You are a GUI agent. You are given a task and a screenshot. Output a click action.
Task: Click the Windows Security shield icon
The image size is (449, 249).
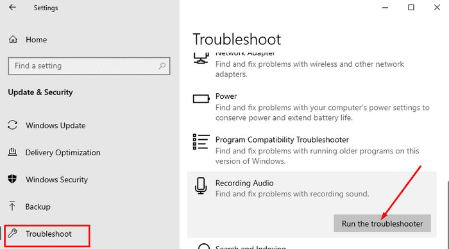12,179
